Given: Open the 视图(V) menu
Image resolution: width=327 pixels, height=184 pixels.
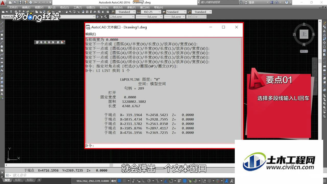Looking at the screenshot, I should [x=39, y=7].
